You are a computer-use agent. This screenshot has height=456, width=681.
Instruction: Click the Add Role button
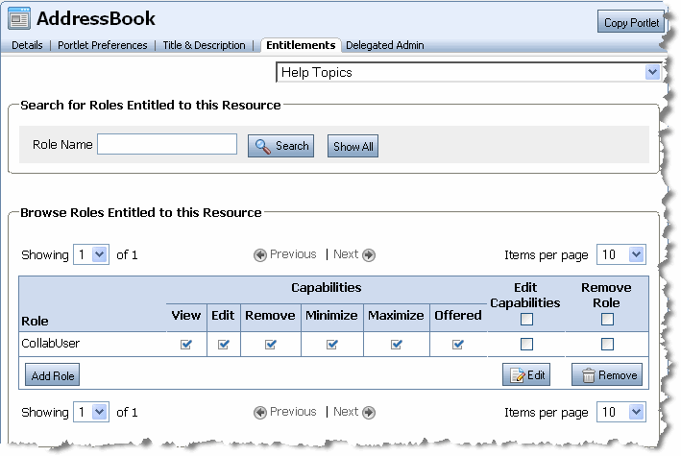click(53, 375)
